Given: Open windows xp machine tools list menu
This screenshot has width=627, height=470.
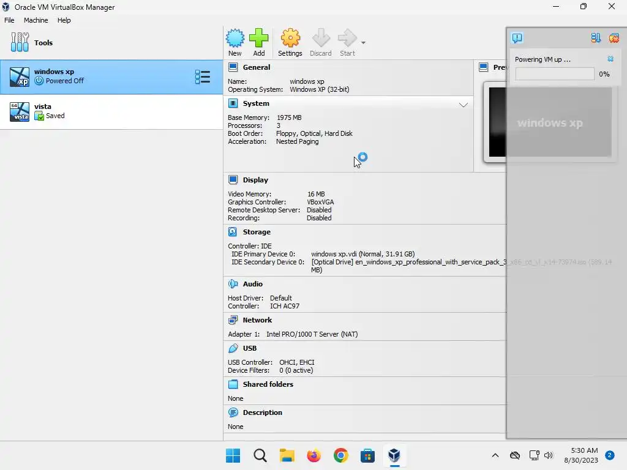Looking at the screenshot, I should [202, 76].
